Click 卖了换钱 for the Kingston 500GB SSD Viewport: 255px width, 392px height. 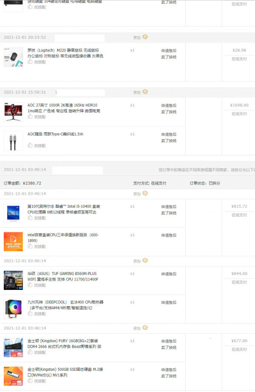pos(169,376)
